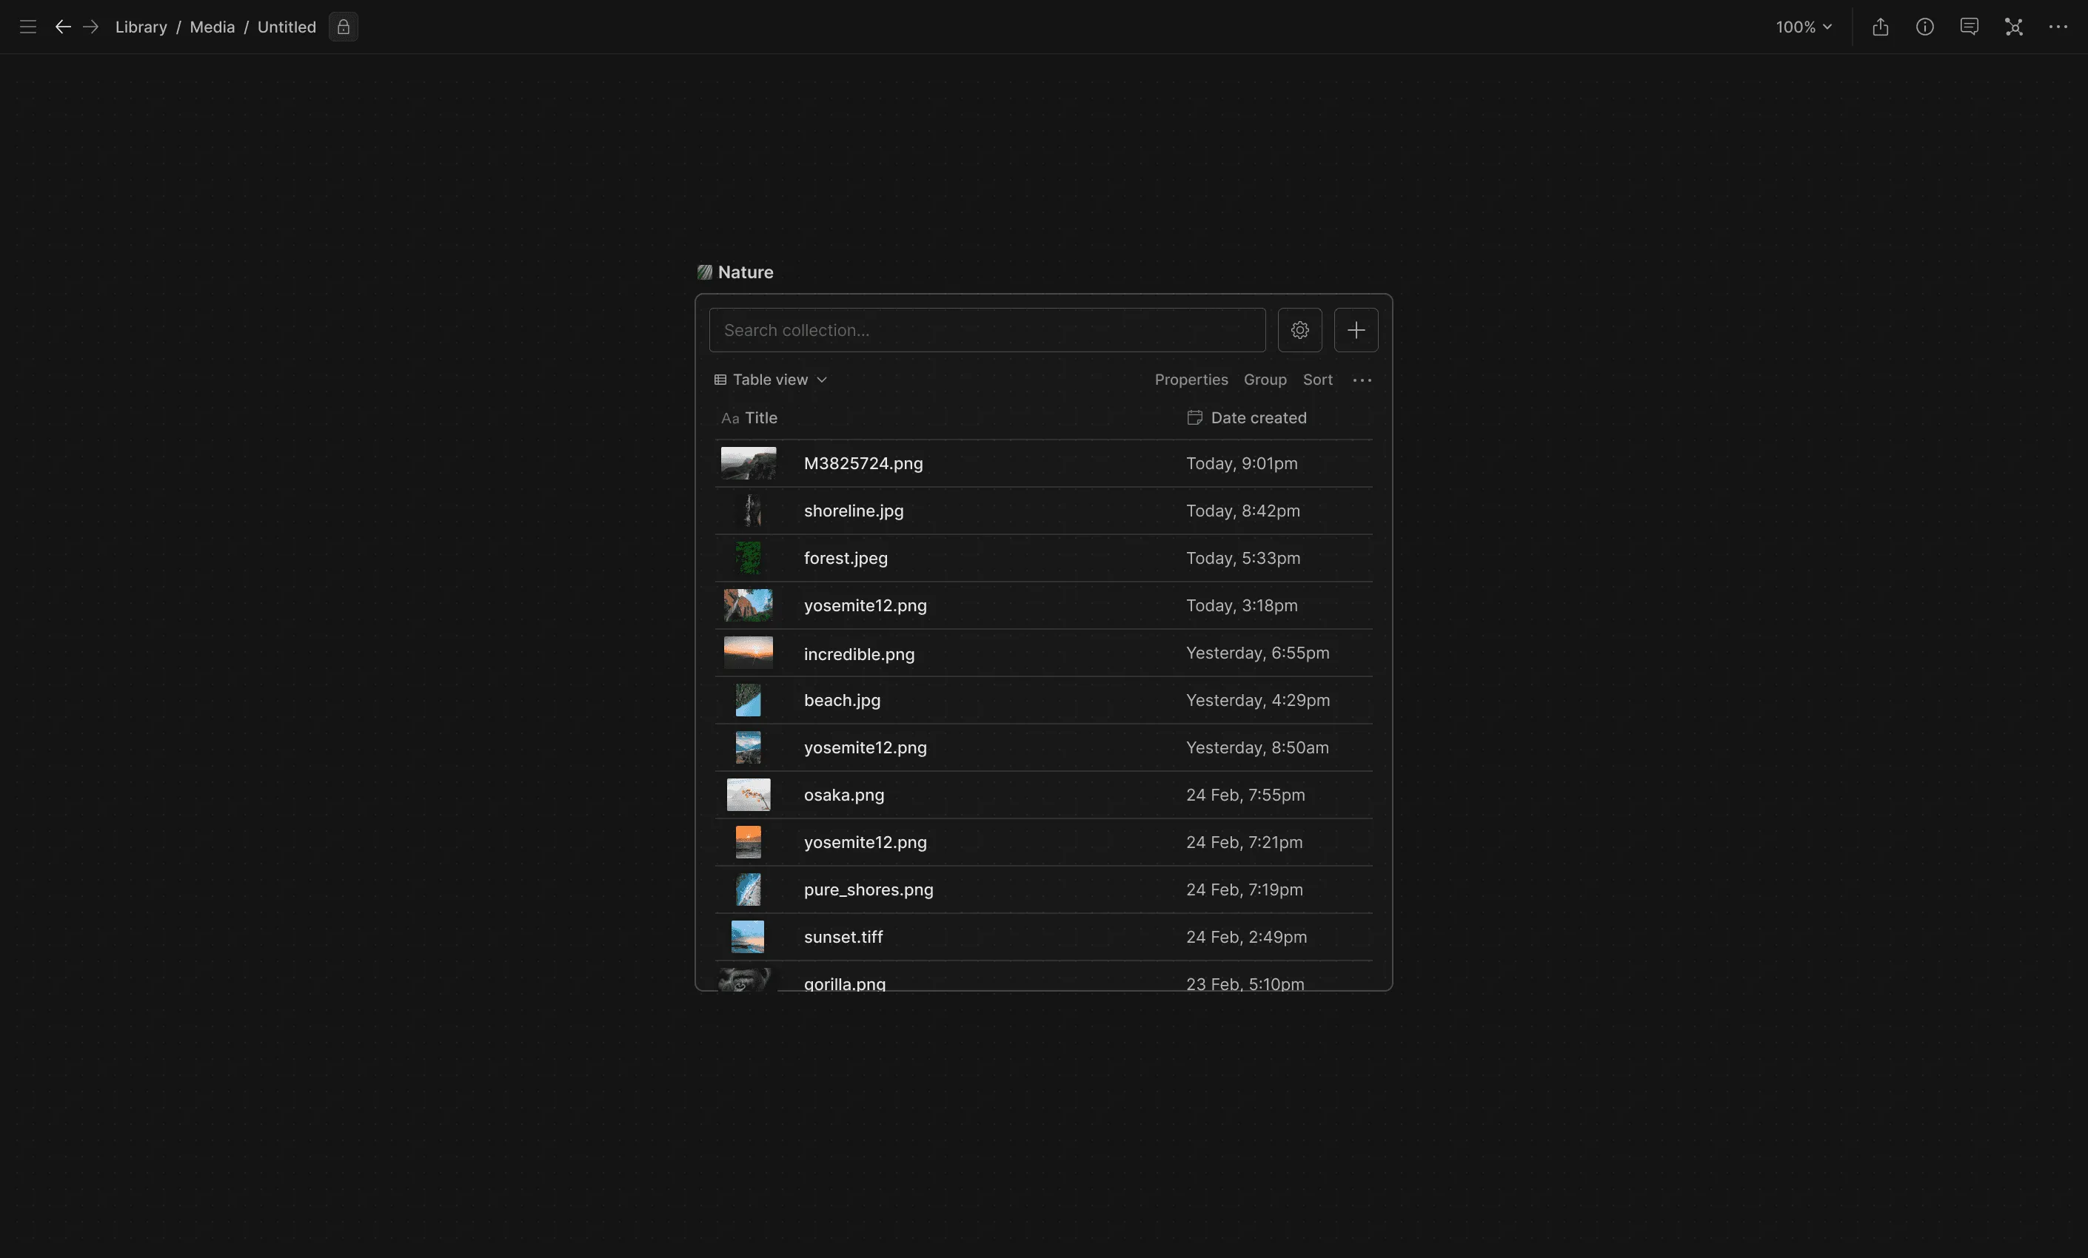Screen dimensions: 2088x1258
Task: Open the sunset.tiff thumbnail
Action: click(x=747, y=937)
